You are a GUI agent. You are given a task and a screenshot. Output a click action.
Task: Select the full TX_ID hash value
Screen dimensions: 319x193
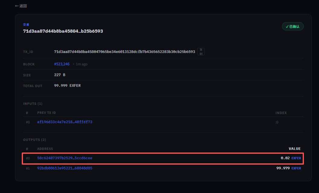coord(124,52)
